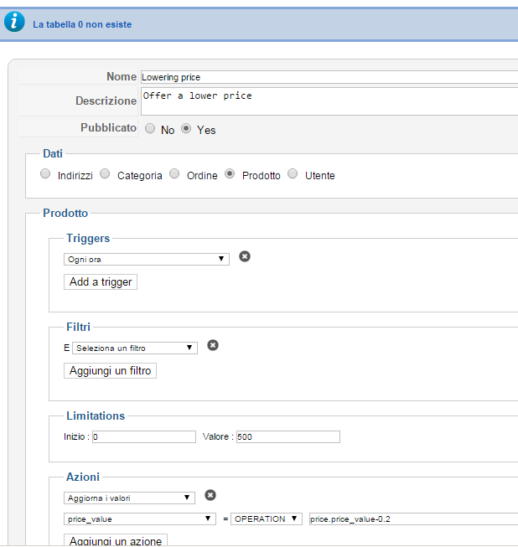Open the OPERATION type dropdown
Viewport: 518px width, 547px height.
(x=267, y=519)
